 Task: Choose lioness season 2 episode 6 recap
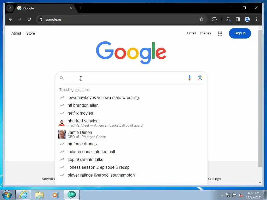(131, 167)
